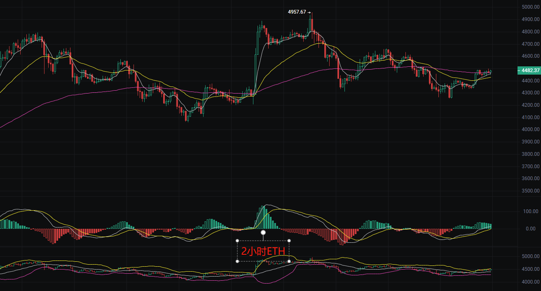Click 4200.00 on the main price axis
Screen dimensions: 541x291
pyautogui.click(x=530, y=105)
